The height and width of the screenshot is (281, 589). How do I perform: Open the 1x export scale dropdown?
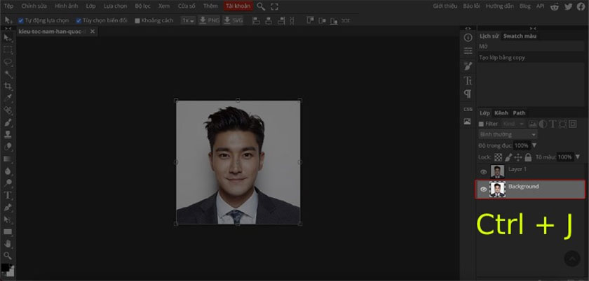pyautogui.click(x=187, y=21)
